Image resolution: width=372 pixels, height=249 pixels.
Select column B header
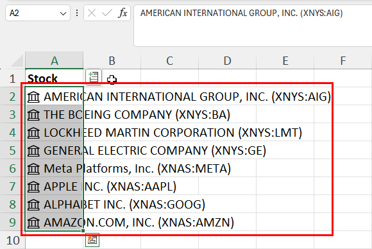point(112,61)
